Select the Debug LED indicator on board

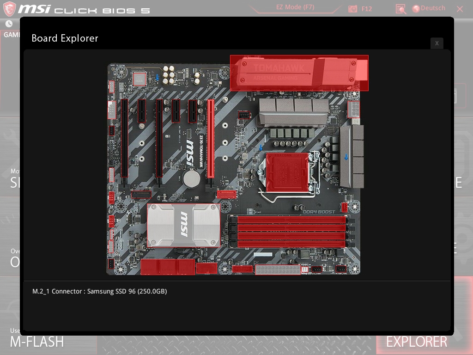(x=304, y=269)
